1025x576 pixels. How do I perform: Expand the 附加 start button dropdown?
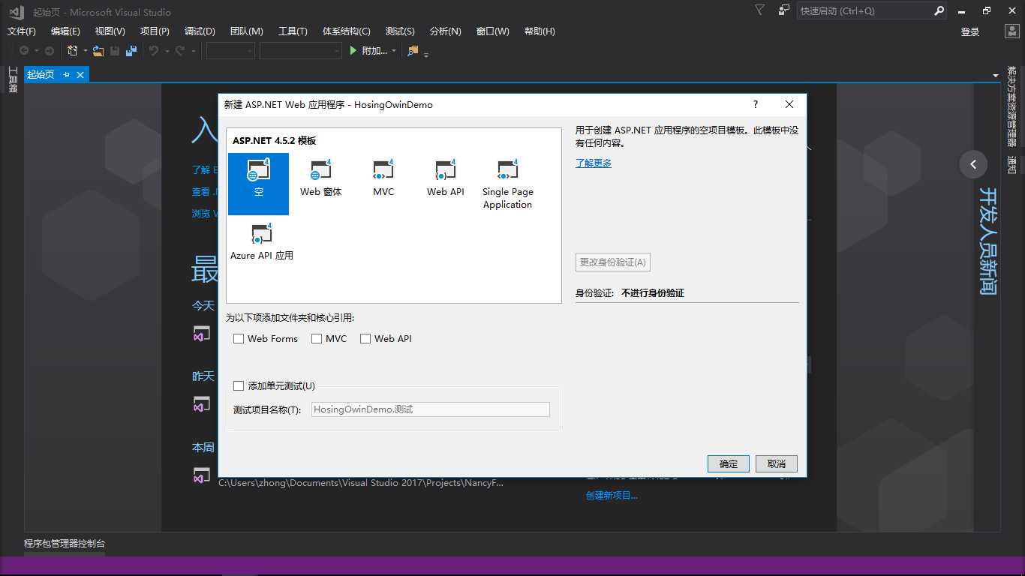(394, 51)
